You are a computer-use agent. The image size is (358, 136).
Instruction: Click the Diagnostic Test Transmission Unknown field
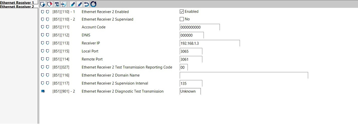click(x=190, y=91)
